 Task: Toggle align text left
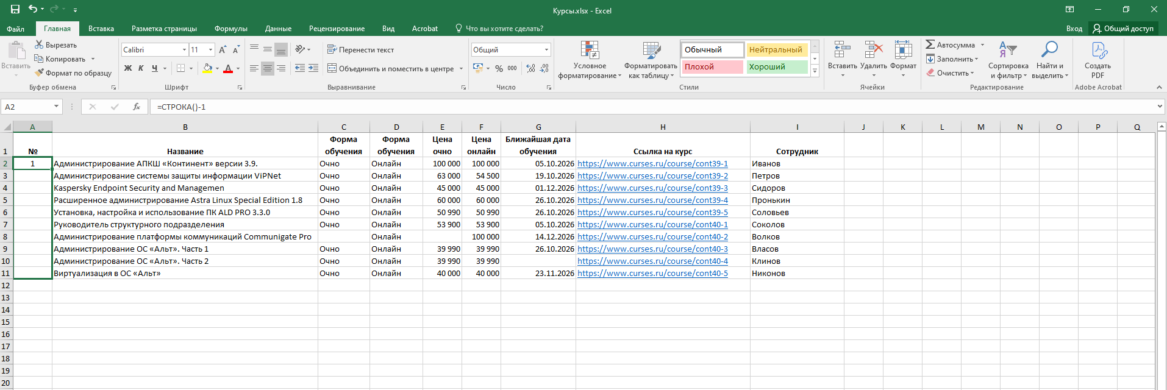coord(254,68)
